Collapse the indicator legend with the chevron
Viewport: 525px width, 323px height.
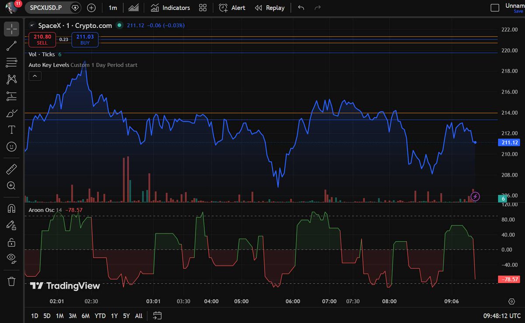click(35, 76)
